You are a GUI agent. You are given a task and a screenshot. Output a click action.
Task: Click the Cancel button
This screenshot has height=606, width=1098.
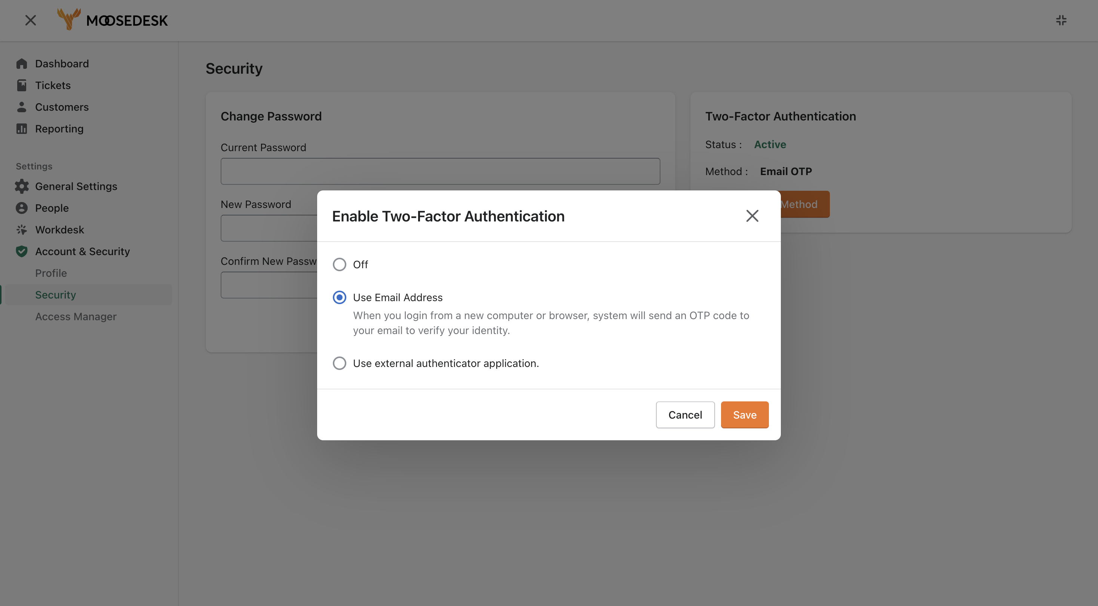coord(685,415)
